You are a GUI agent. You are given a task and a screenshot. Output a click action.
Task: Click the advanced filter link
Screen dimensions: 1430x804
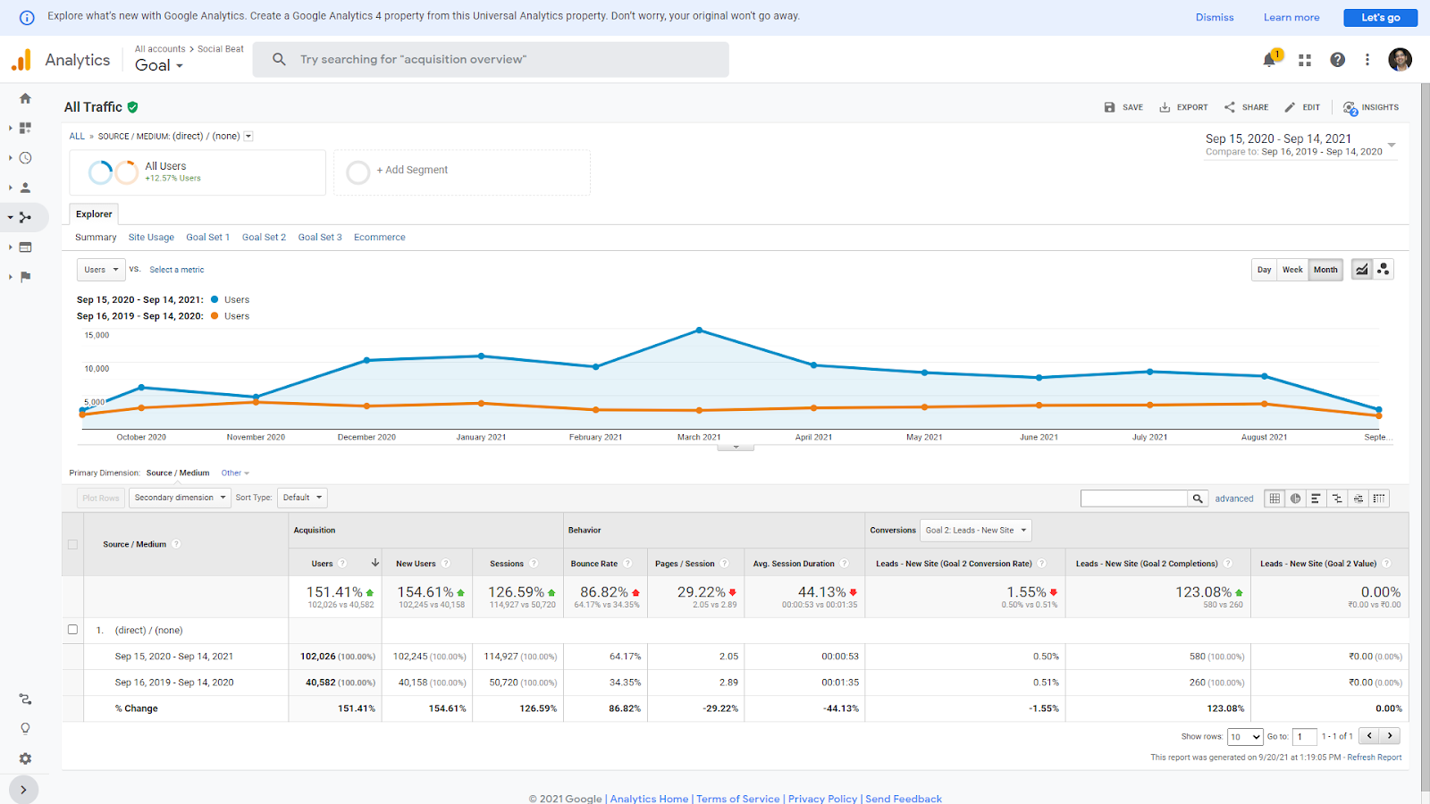(1233, 498)
